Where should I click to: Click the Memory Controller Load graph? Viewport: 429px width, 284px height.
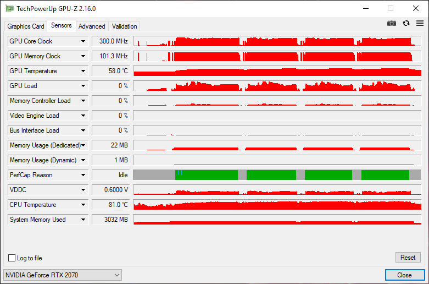coord(277,101)
